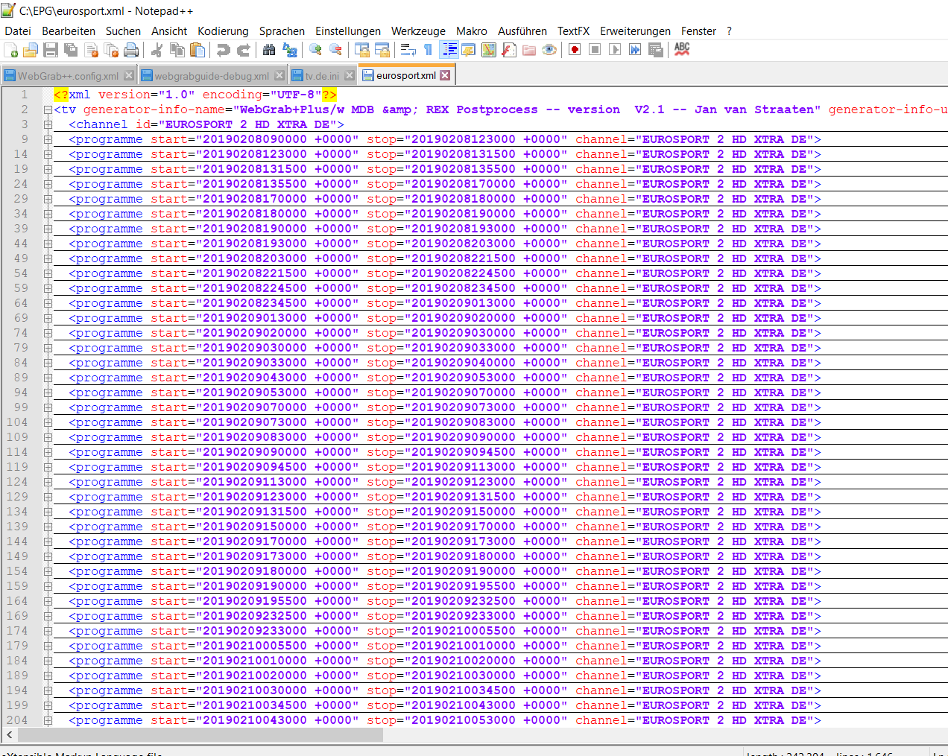Click the Print toolbar icon
This screenshot has height=756, width=948.
[x=132, y=50]
